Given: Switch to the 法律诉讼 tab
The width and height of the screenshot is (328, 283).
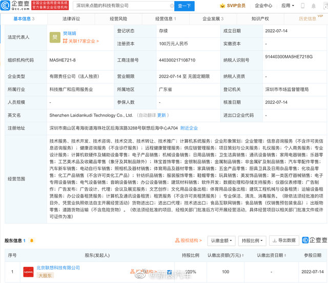Looking at the screenshot, I should pyautogui.click(x=71, y=19).
